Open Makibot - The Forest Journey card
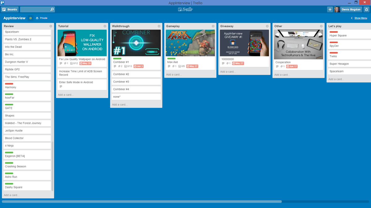The width and height of the screenshot is (371, 208). [27, 123]
